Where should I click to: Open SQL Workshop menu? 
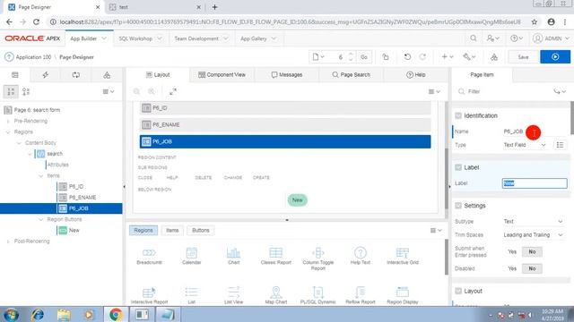pos(140,38)
